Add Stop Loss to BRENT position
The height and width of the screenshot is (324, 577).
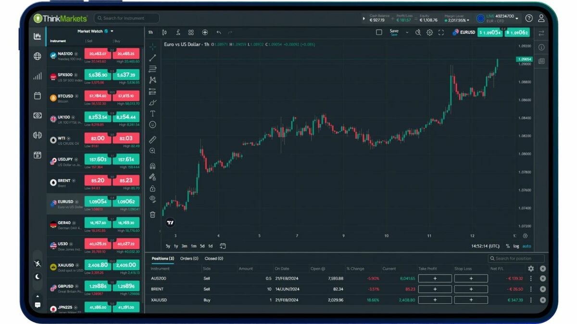[471, 289]
